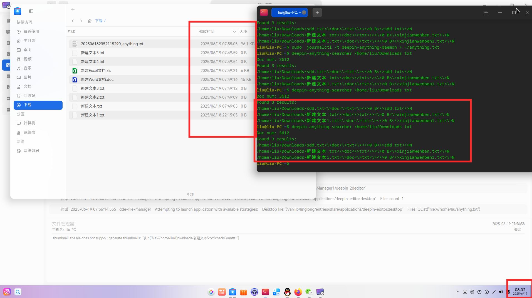Open QQ penguin icon in the dock
Screen dimensions: 532x298
[287, 292]
